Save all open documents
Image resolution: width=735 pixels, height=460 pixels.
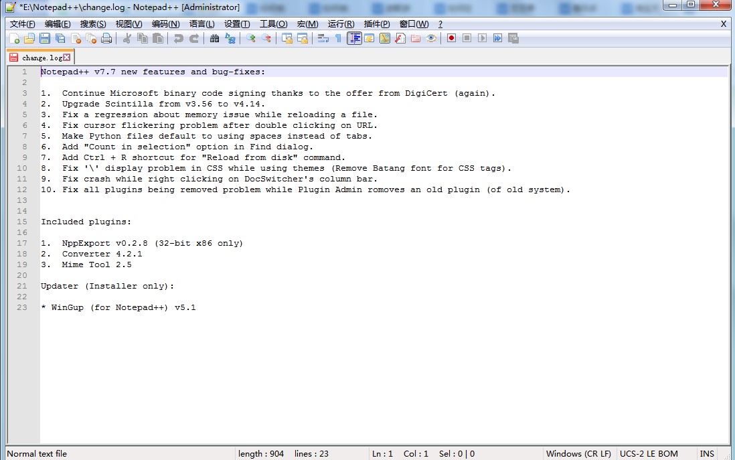pos(60,38)
